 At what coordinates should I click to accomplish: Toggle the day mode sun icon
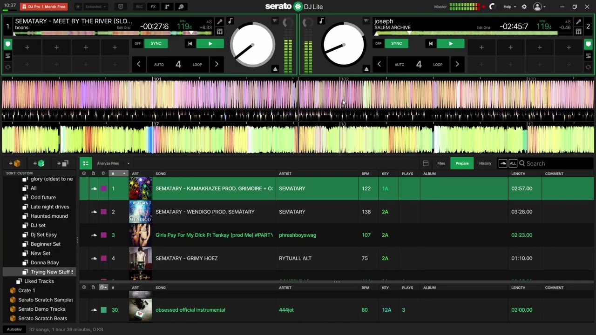click(x=77, y=7)
